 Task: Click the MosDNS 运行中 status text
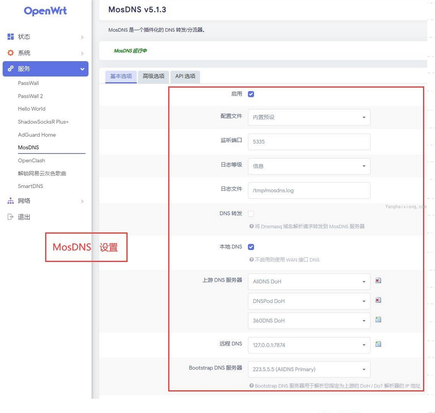(130, 51)
